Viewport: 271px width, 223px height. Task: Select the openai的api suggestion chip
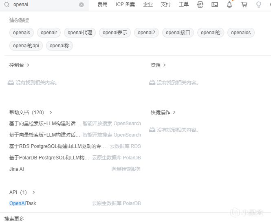click(x=26, y=46)
